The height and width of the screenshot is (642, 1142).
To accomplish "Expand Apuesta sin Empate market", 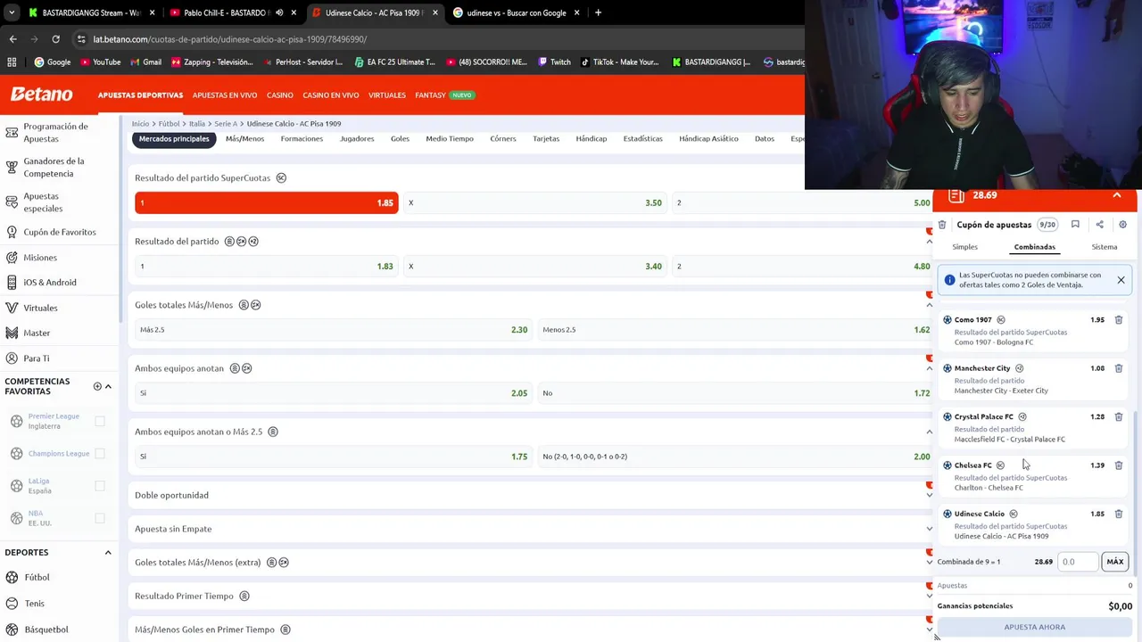I will 532,529.
